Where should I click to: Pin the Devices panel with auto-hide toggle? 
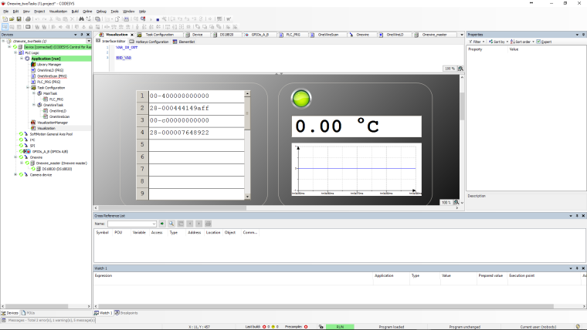click(82, 35)
